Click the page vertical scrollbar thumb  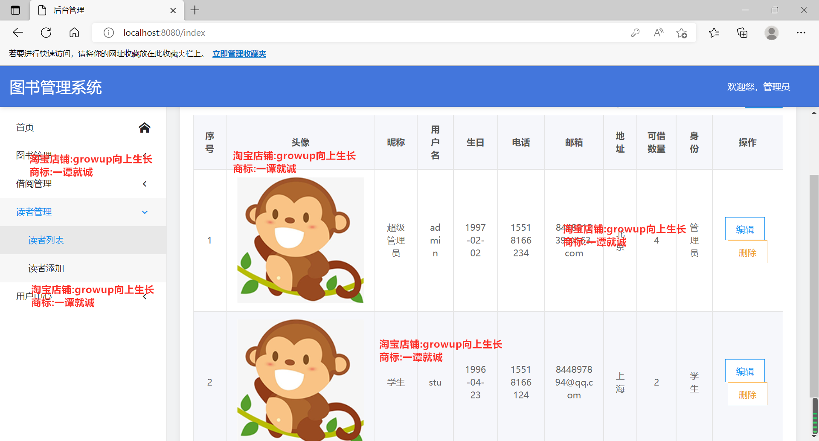[x=814, y=286]
